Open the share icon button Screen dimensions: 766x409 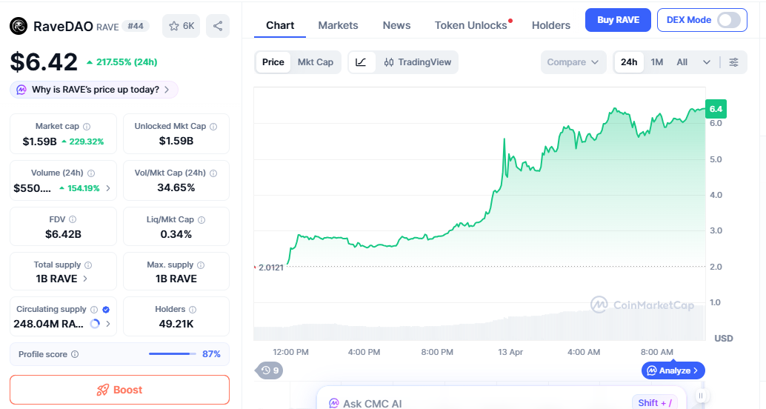218,26
